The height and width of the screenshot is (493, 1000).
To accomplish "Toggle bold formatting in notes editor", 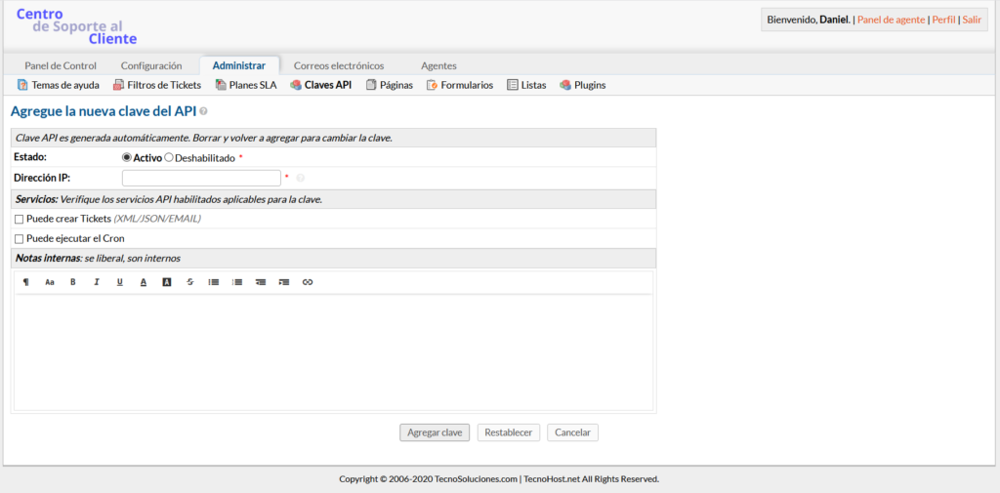I will click(x=73, y=282).
